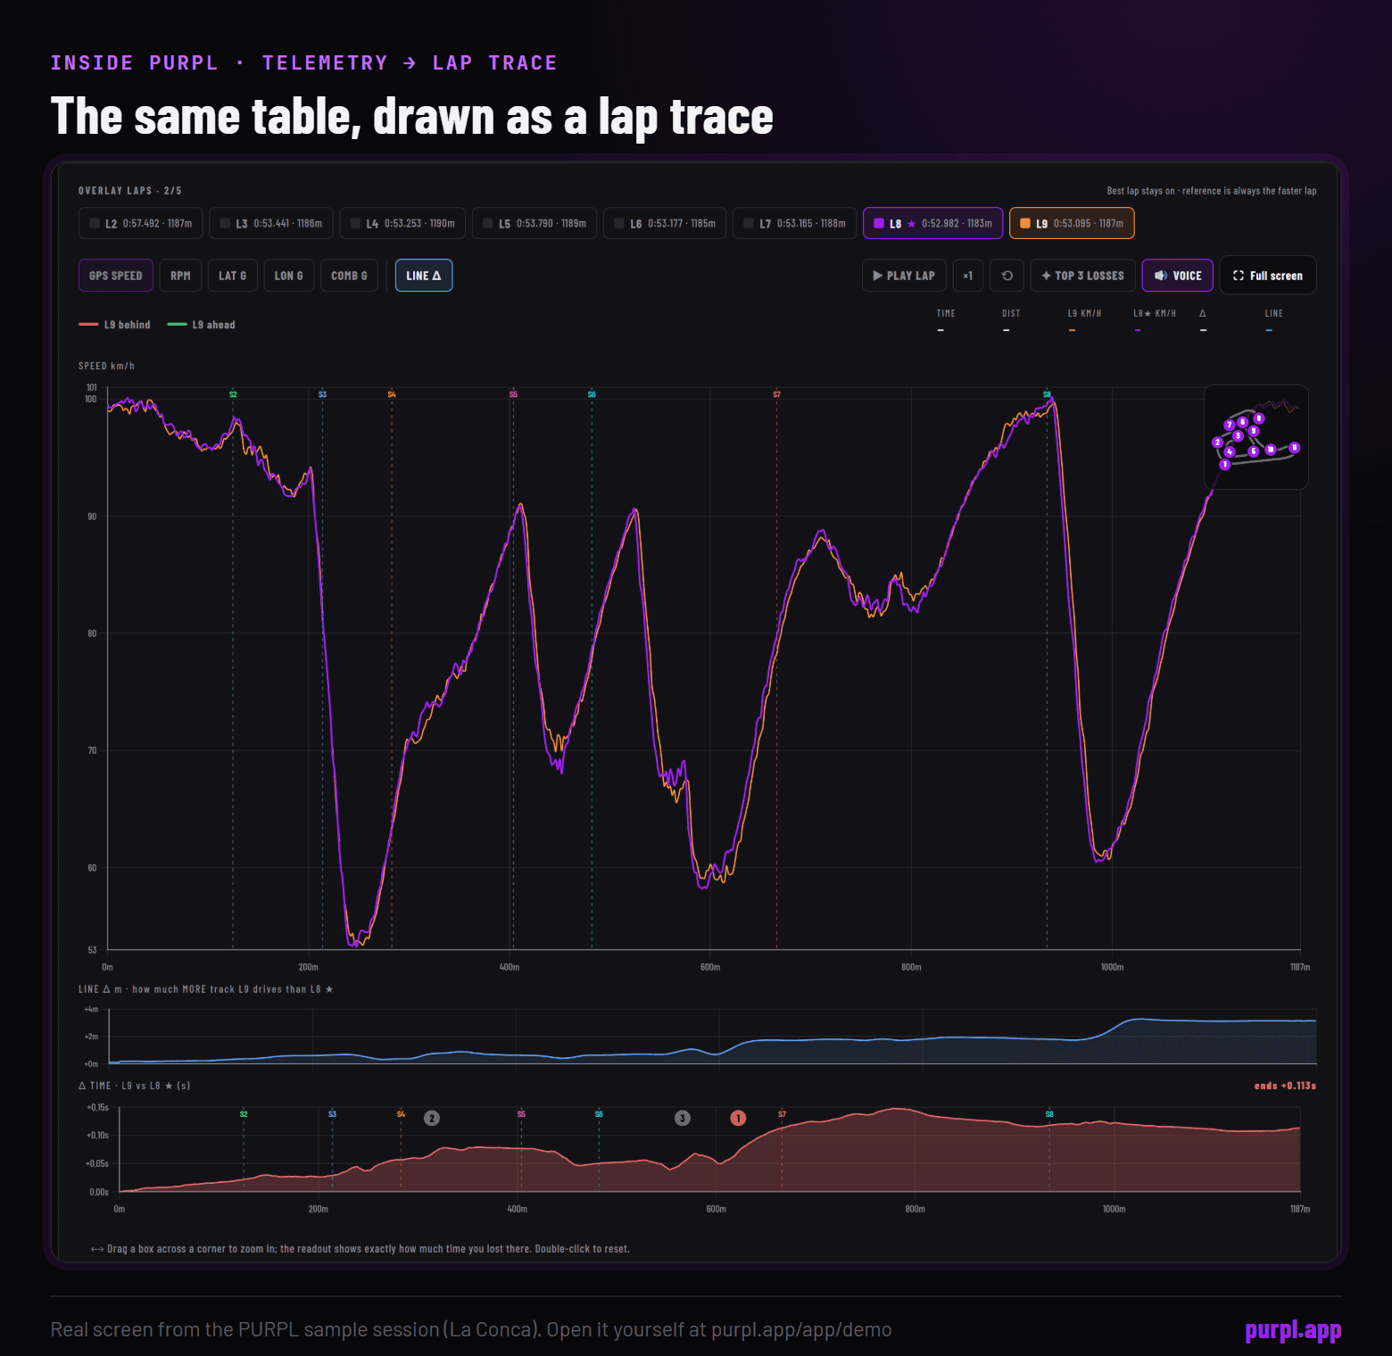Switch to the COMB G channel
Screen dimensions: 1392x1356
point(349,276)
